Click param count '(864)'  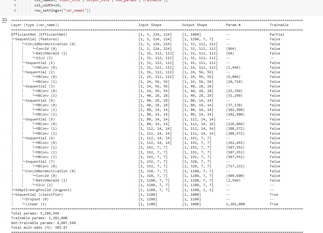point(231,49)
